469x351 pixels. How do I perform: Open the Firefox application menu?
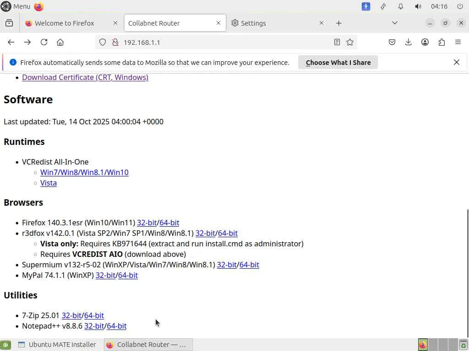pyautogui.click(x=458, y=42)
